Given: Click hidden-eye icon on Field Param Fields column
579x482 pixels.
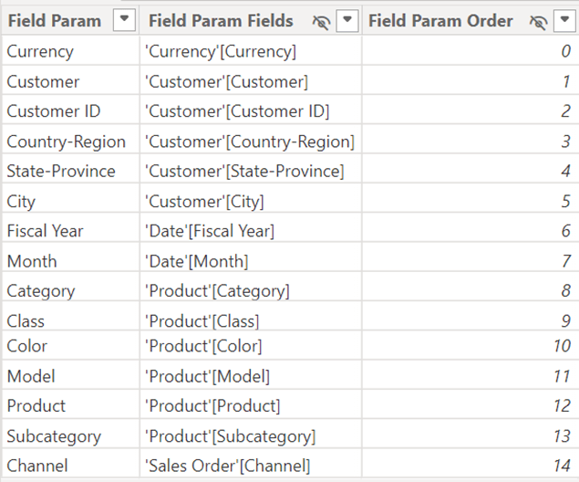Looking at the screenshot, I should click(321, 21).
